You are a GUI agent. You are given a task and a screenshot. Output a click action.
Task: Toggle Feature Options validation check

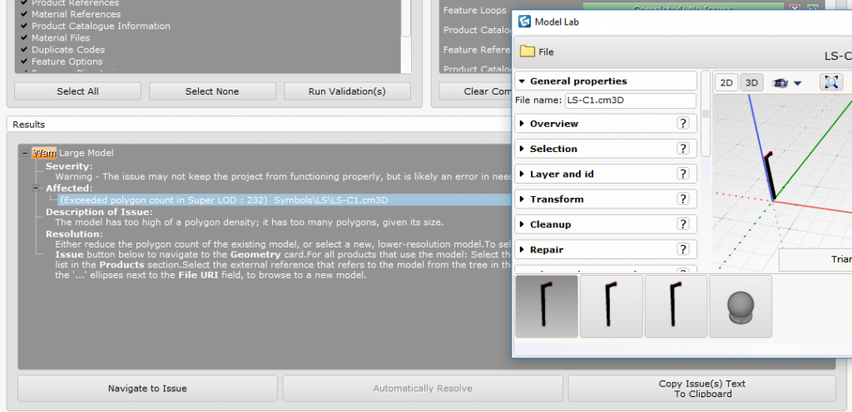pyautogui.click(x=24, y=61)
